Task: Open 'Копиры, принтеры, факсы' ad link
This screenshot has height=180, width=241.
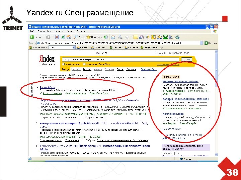Action: [180, 81]
